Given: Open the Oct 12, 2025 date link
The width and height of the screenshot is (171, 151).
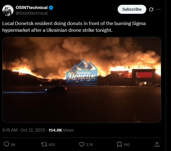Looking at the screenshot, I should point(33,130).
